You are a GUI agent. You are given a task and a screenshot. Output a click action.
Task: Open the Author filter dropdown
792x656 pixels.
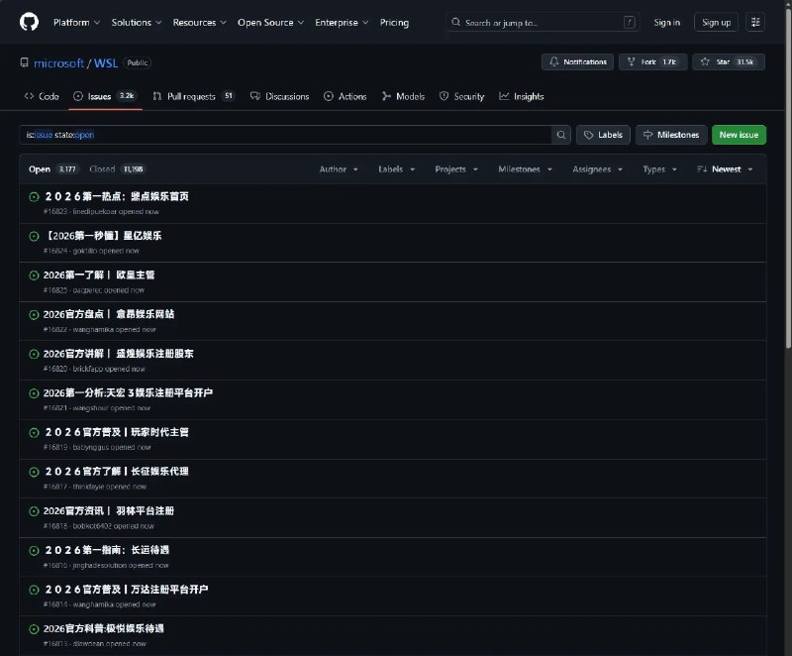pyautogui.click(x=339, y=169)
